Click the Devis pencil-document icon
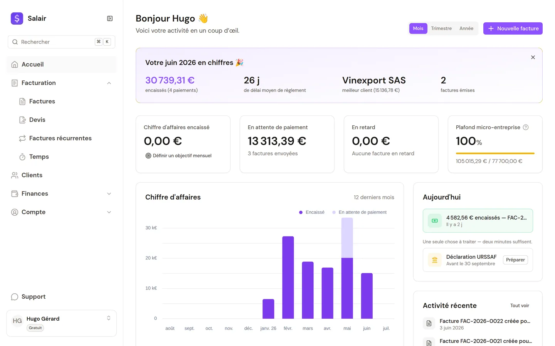 coord(22,120)
